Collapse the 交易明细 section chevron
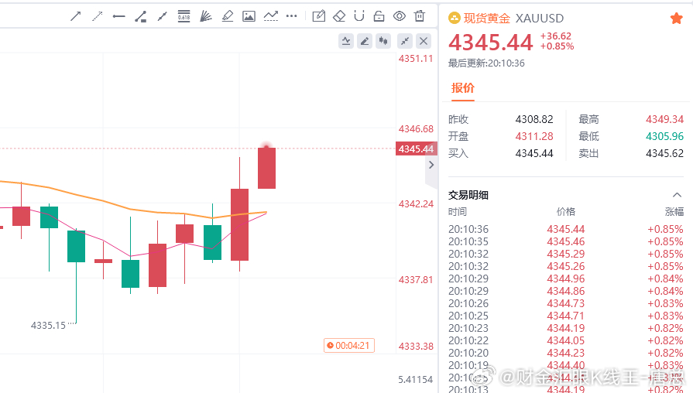 [677, 195]
